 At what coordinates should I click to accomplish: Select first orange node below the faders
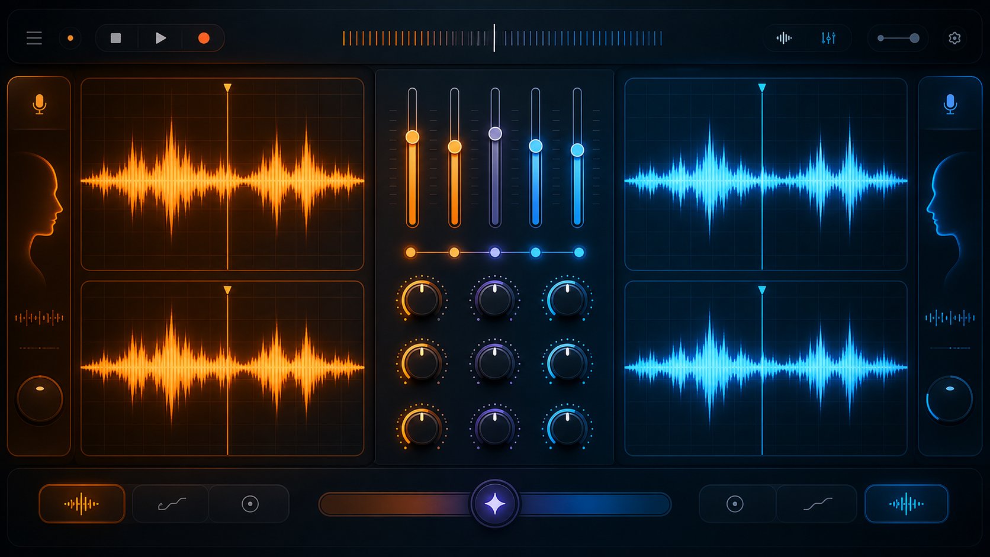click(410, 252)
